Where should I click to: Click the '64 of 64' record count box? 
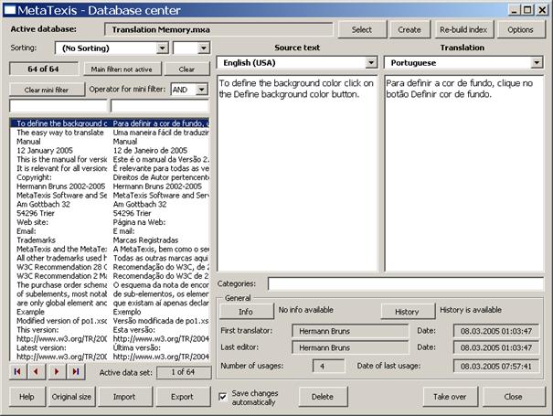44,69
